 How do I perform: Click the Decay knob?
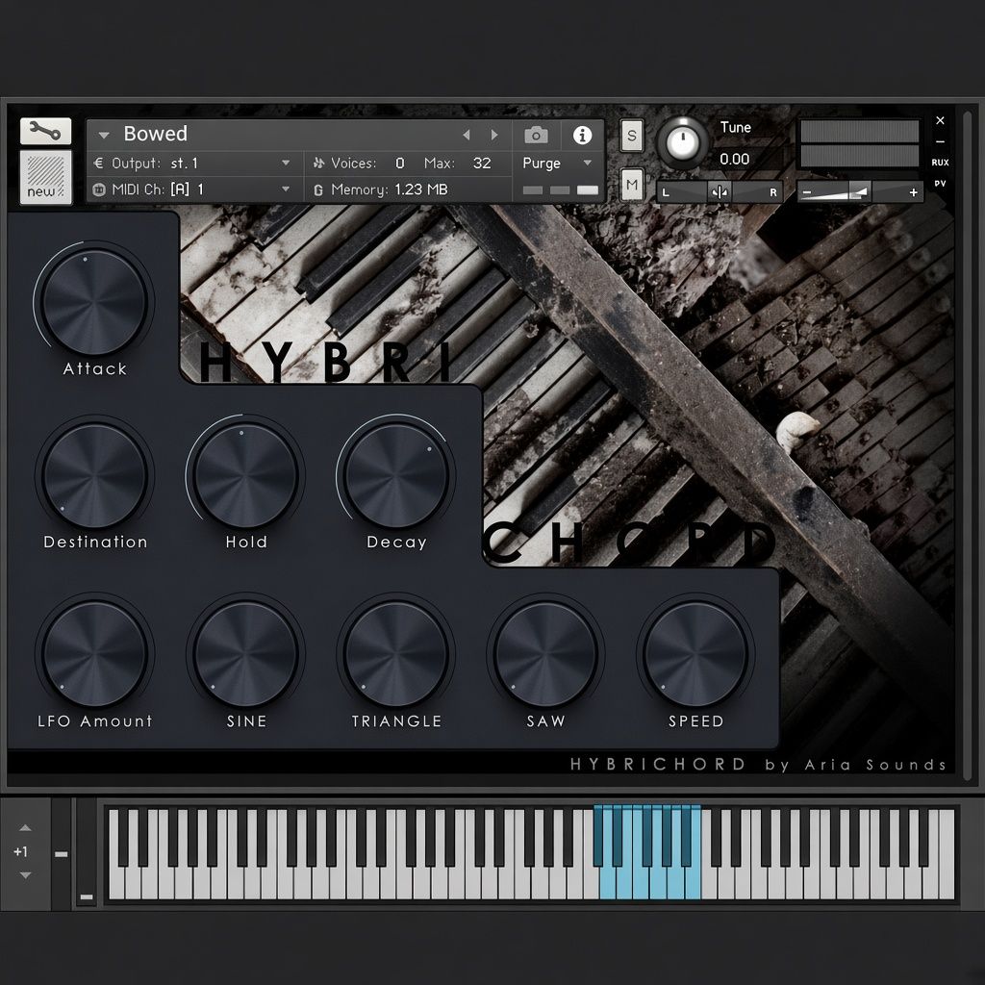coord(396,475)
